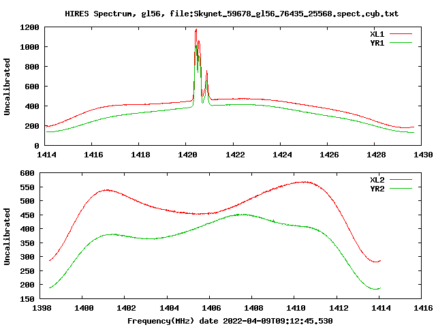Viewport: 436px width, 327px height.
Task: Click the XL1 red legend line
Action: [x=401, y=34]
